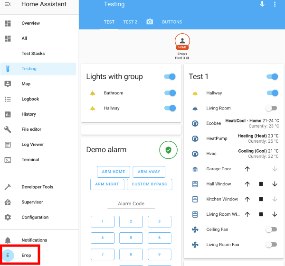
Task: Enable the Living Room light toggle
Action: [271, 108]
